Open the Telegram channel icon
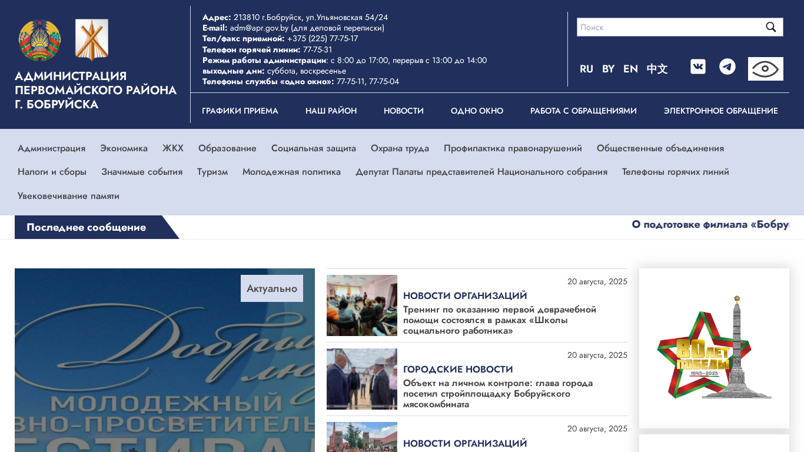The height and width of the screenshot is (452, 804). pyautogui.click(x=727, y=67)
